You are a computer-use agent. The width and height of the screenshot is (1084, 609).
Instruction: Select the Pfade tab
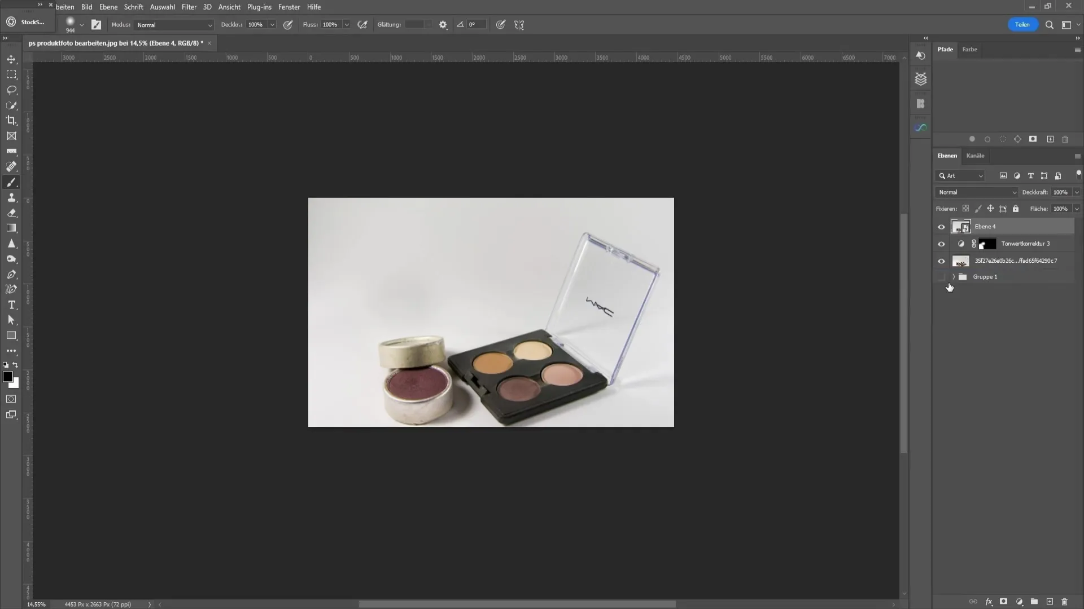(x=945, y=50)
